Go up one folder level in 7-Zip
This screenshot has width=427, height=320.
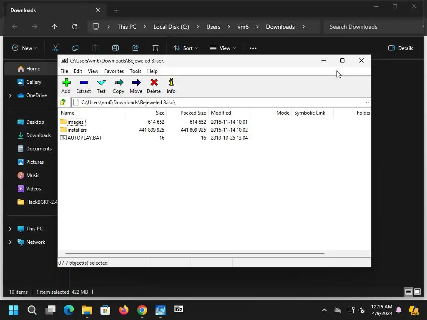63,102
